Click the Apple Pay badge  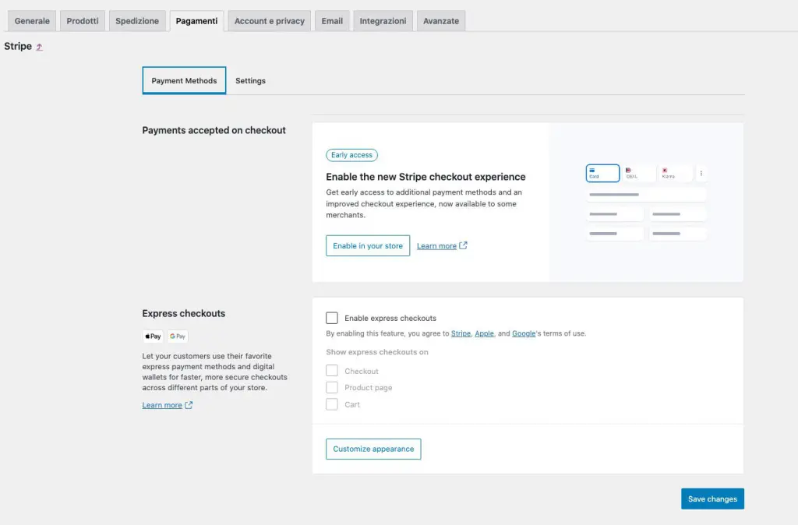(153, 336)
